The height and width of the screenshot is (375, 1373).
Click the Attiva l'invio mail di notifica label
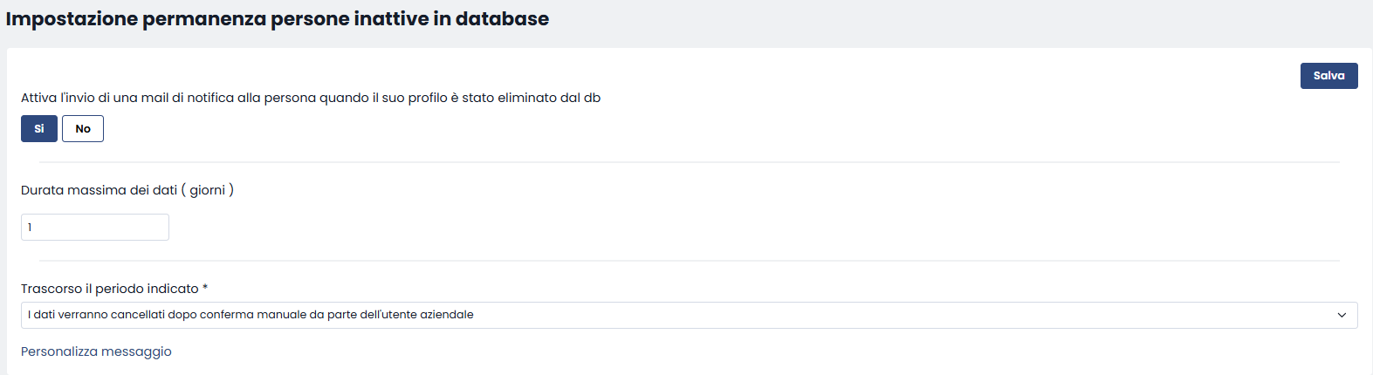[311, 98]
